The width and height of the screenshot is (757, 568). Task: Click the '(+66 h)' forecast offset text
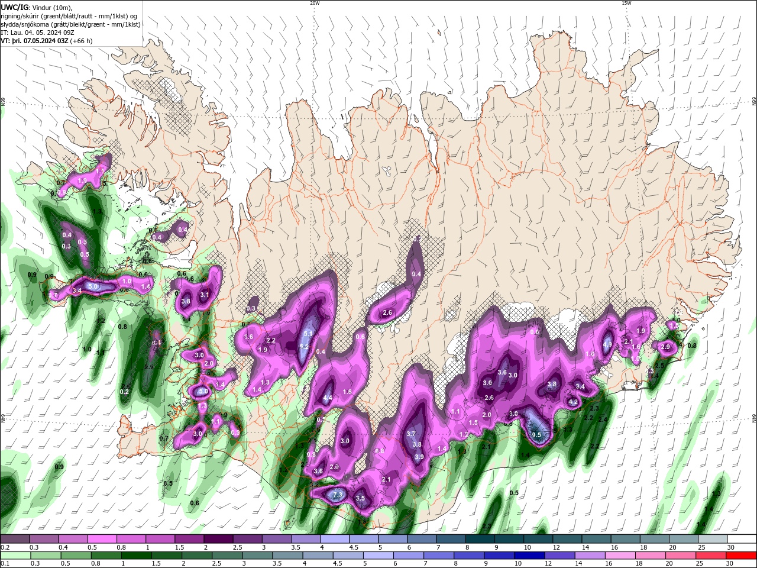(x=81, y=41)
